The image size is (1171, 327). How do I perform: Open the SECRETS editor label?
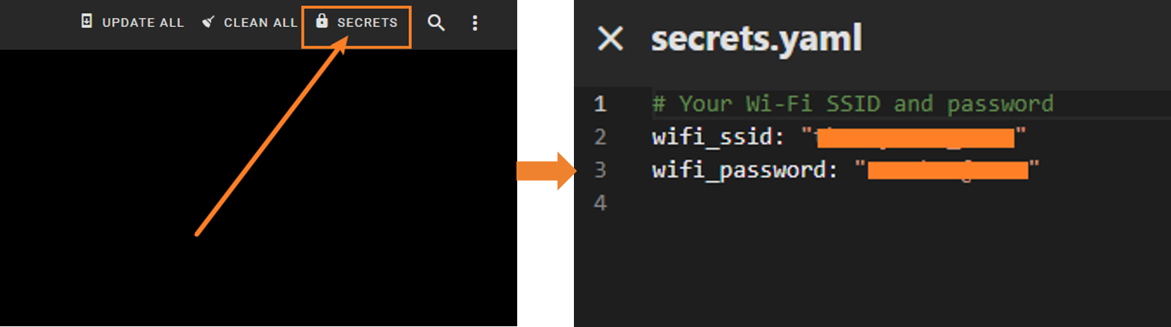[x=367, y=22]
